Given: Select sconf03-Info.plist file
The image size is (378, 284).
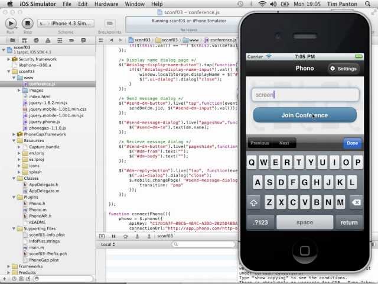Looking at the screenshot, I should (48, 235).
